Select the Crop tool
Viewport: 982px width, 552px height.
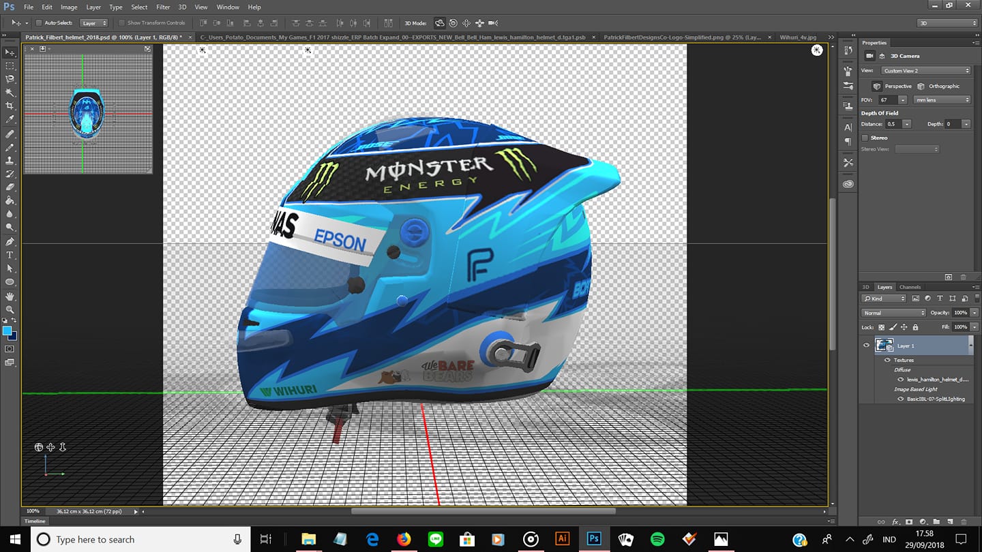(10, 106)
